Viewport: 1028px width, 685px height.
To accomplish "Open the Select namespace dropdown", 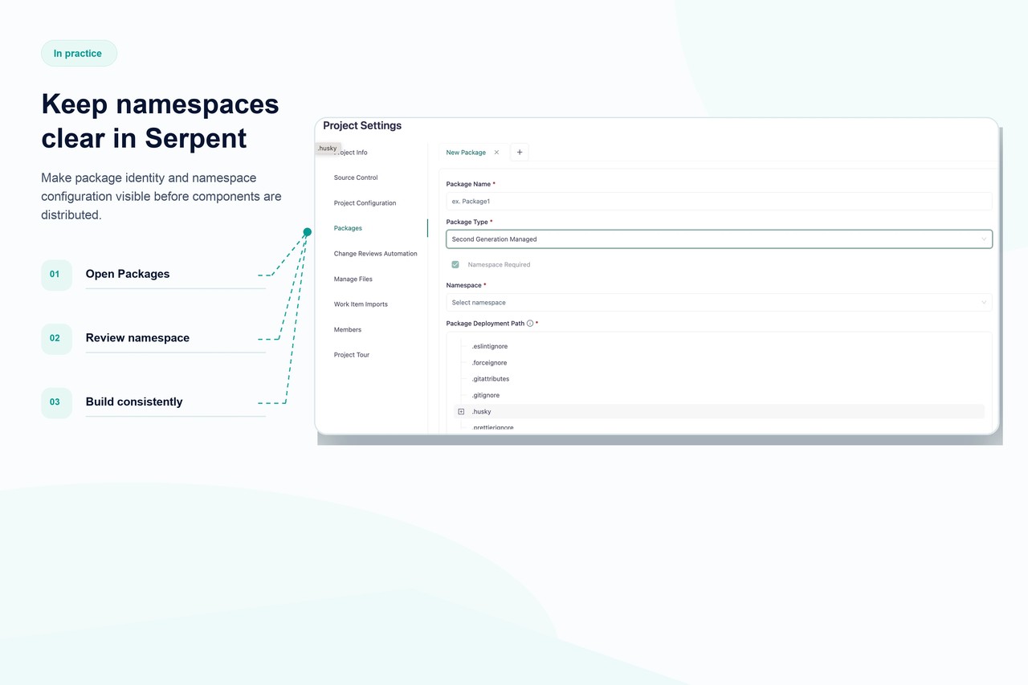I will pyautogui.click(x=719, y=303).
